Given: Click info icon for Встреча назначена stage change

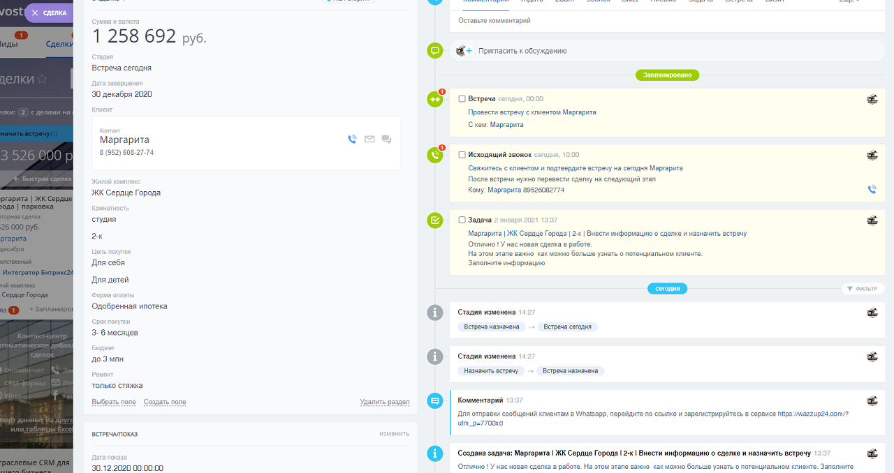Looking at the screenshot, I should tap(435, 356).
